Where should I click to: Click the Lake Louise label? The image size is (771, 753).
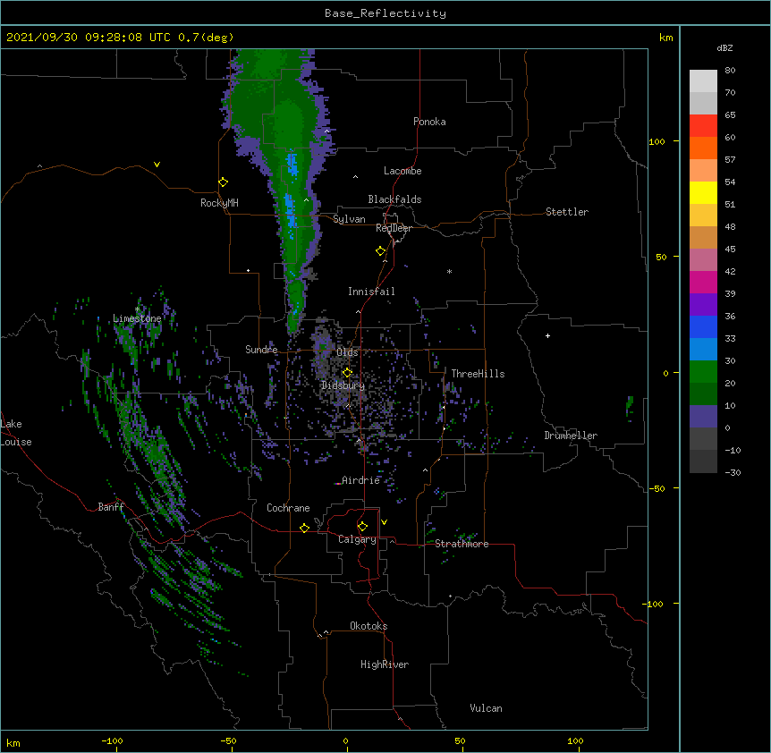pyautogui.click(x=16, y=433)
